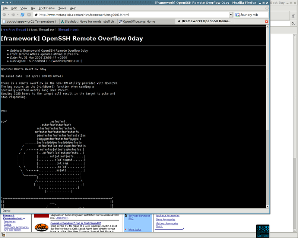The height and width of the screenshot is (238, 298).
Task: Switch to cdc-pblappsw-gr01 Temperature tab
Action: tap(30, 22)
